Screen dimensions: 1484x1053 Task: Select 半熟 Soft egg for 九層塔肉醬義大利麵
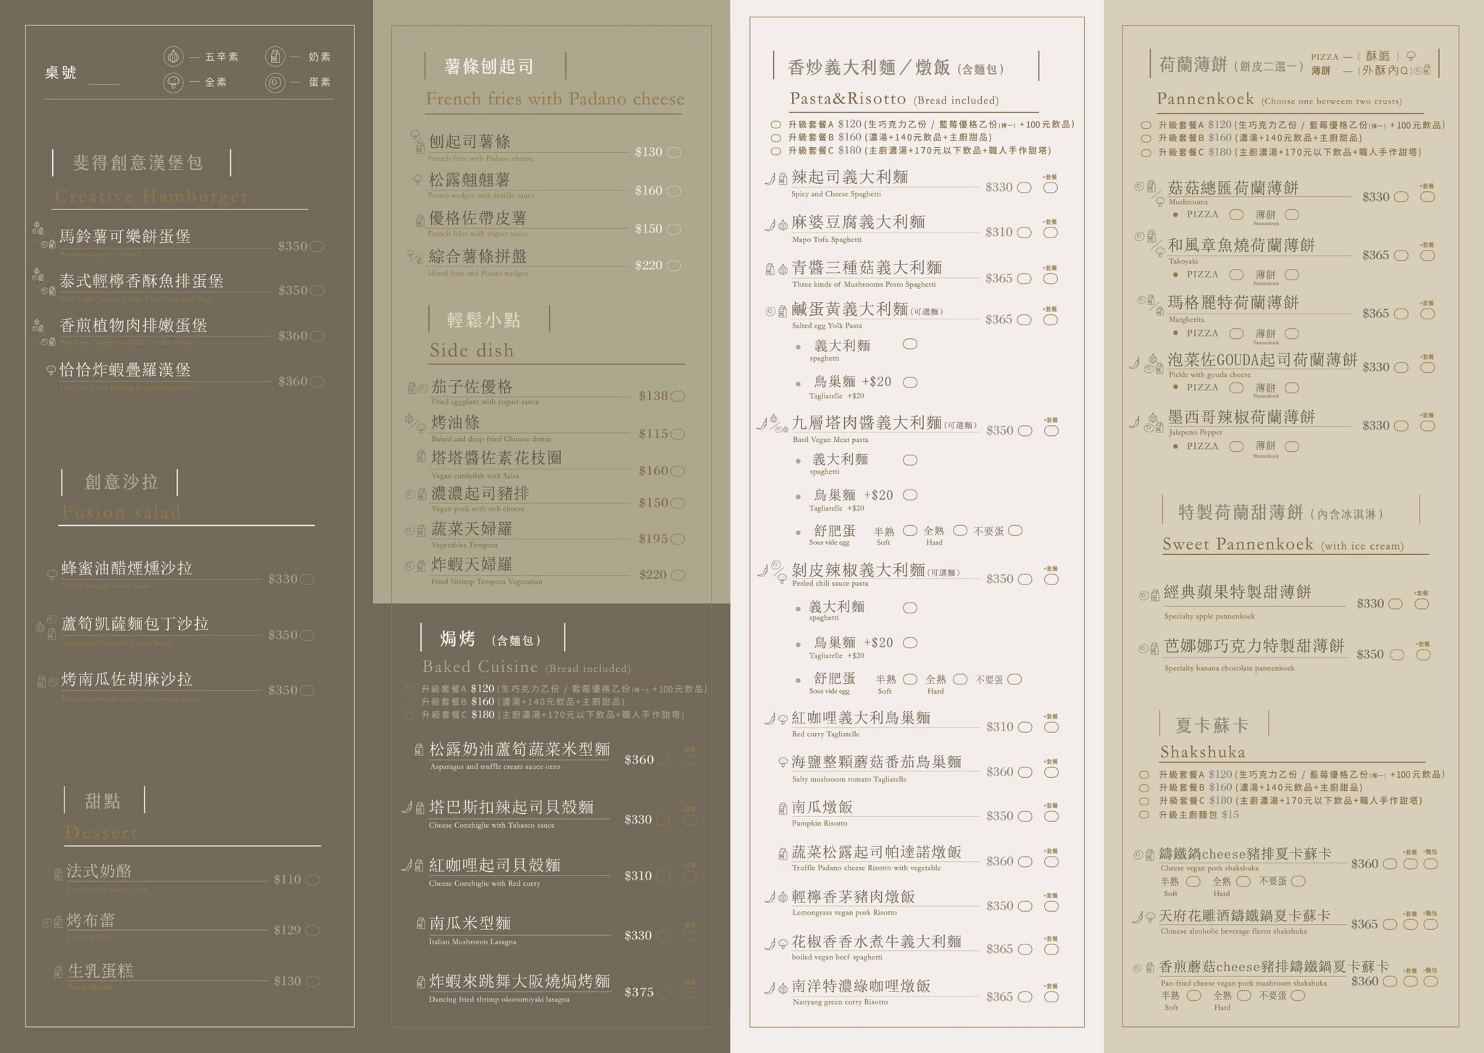coord(910,531)
